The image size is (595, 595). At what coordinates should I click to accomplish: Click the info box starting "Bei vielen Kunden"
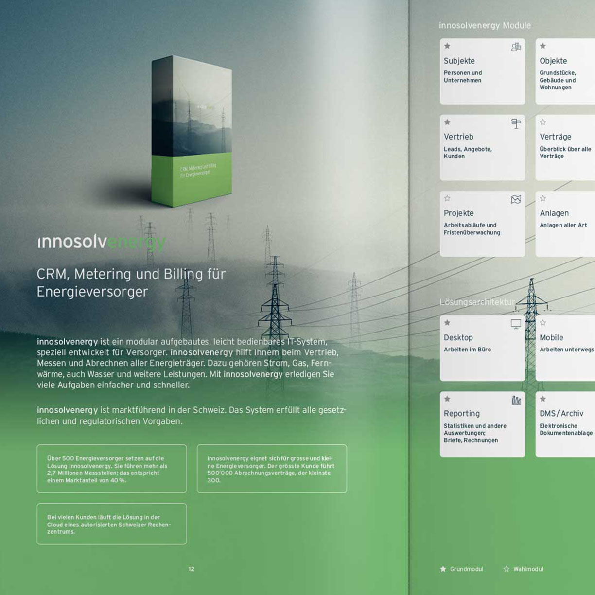pyautogui.click(x=112, y=524)
